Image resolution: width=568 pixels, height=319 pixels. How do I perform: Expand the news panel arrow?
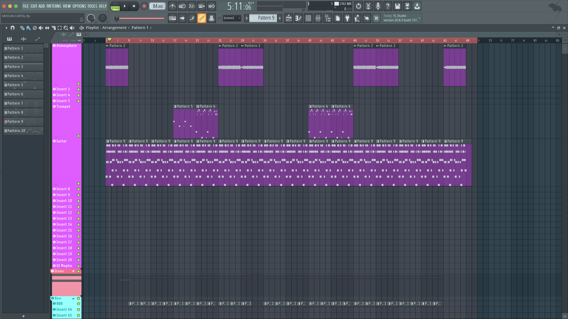point(419,18)
